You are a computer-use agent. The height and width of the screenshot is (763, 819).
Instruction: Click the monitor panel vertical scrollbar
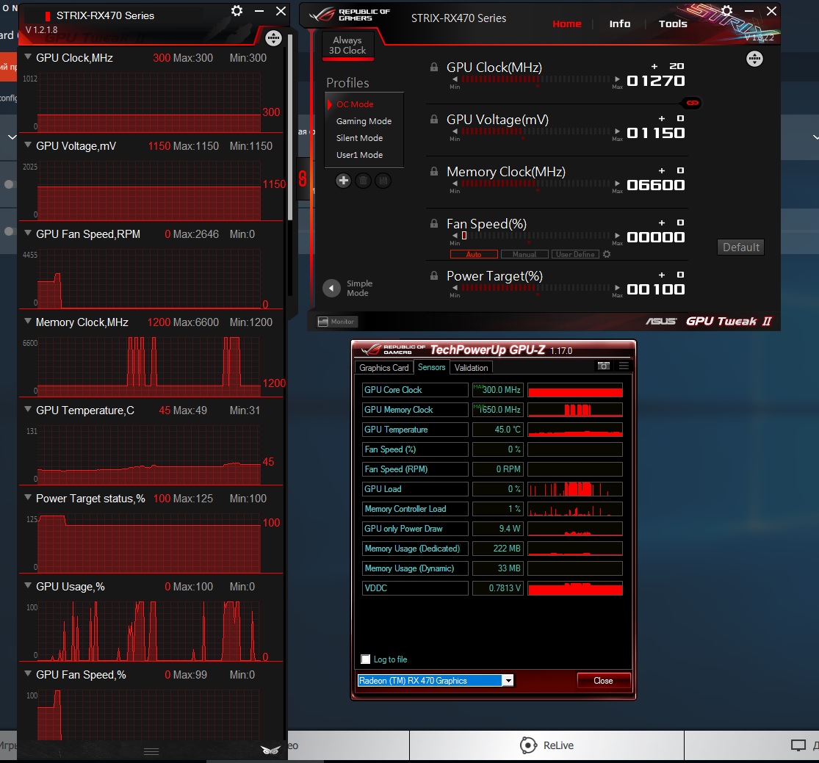click(x=290, y=128)
